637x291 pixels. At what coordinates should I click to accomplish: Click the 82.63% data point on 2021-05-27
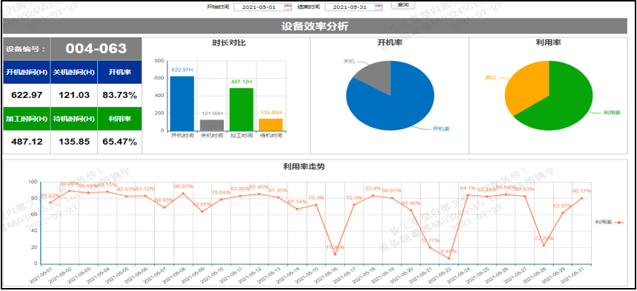525,196
